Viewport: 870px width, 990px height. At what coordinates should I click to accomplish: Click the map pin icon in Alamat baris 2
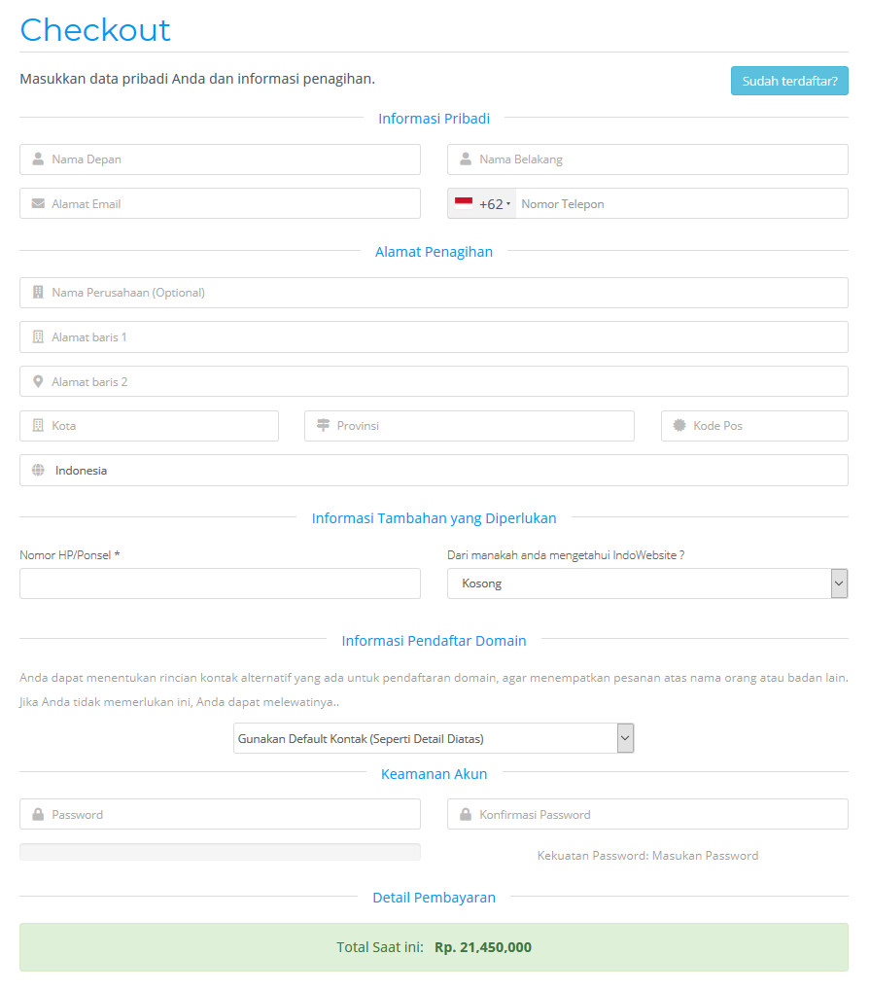[x=38, y=382]
